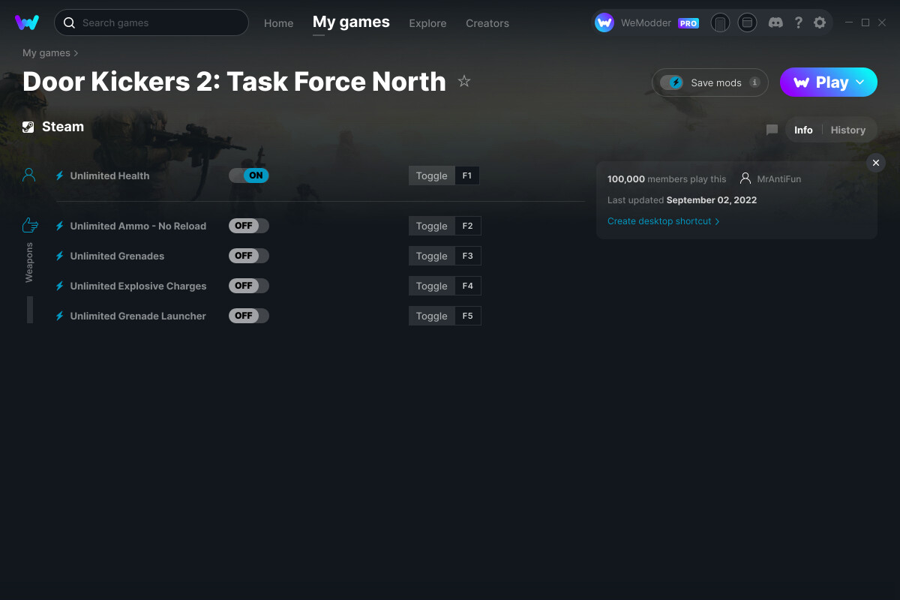Click Toggle button for F1 hotkey
The height and width of the screenshot is (600, 900).
431,175
